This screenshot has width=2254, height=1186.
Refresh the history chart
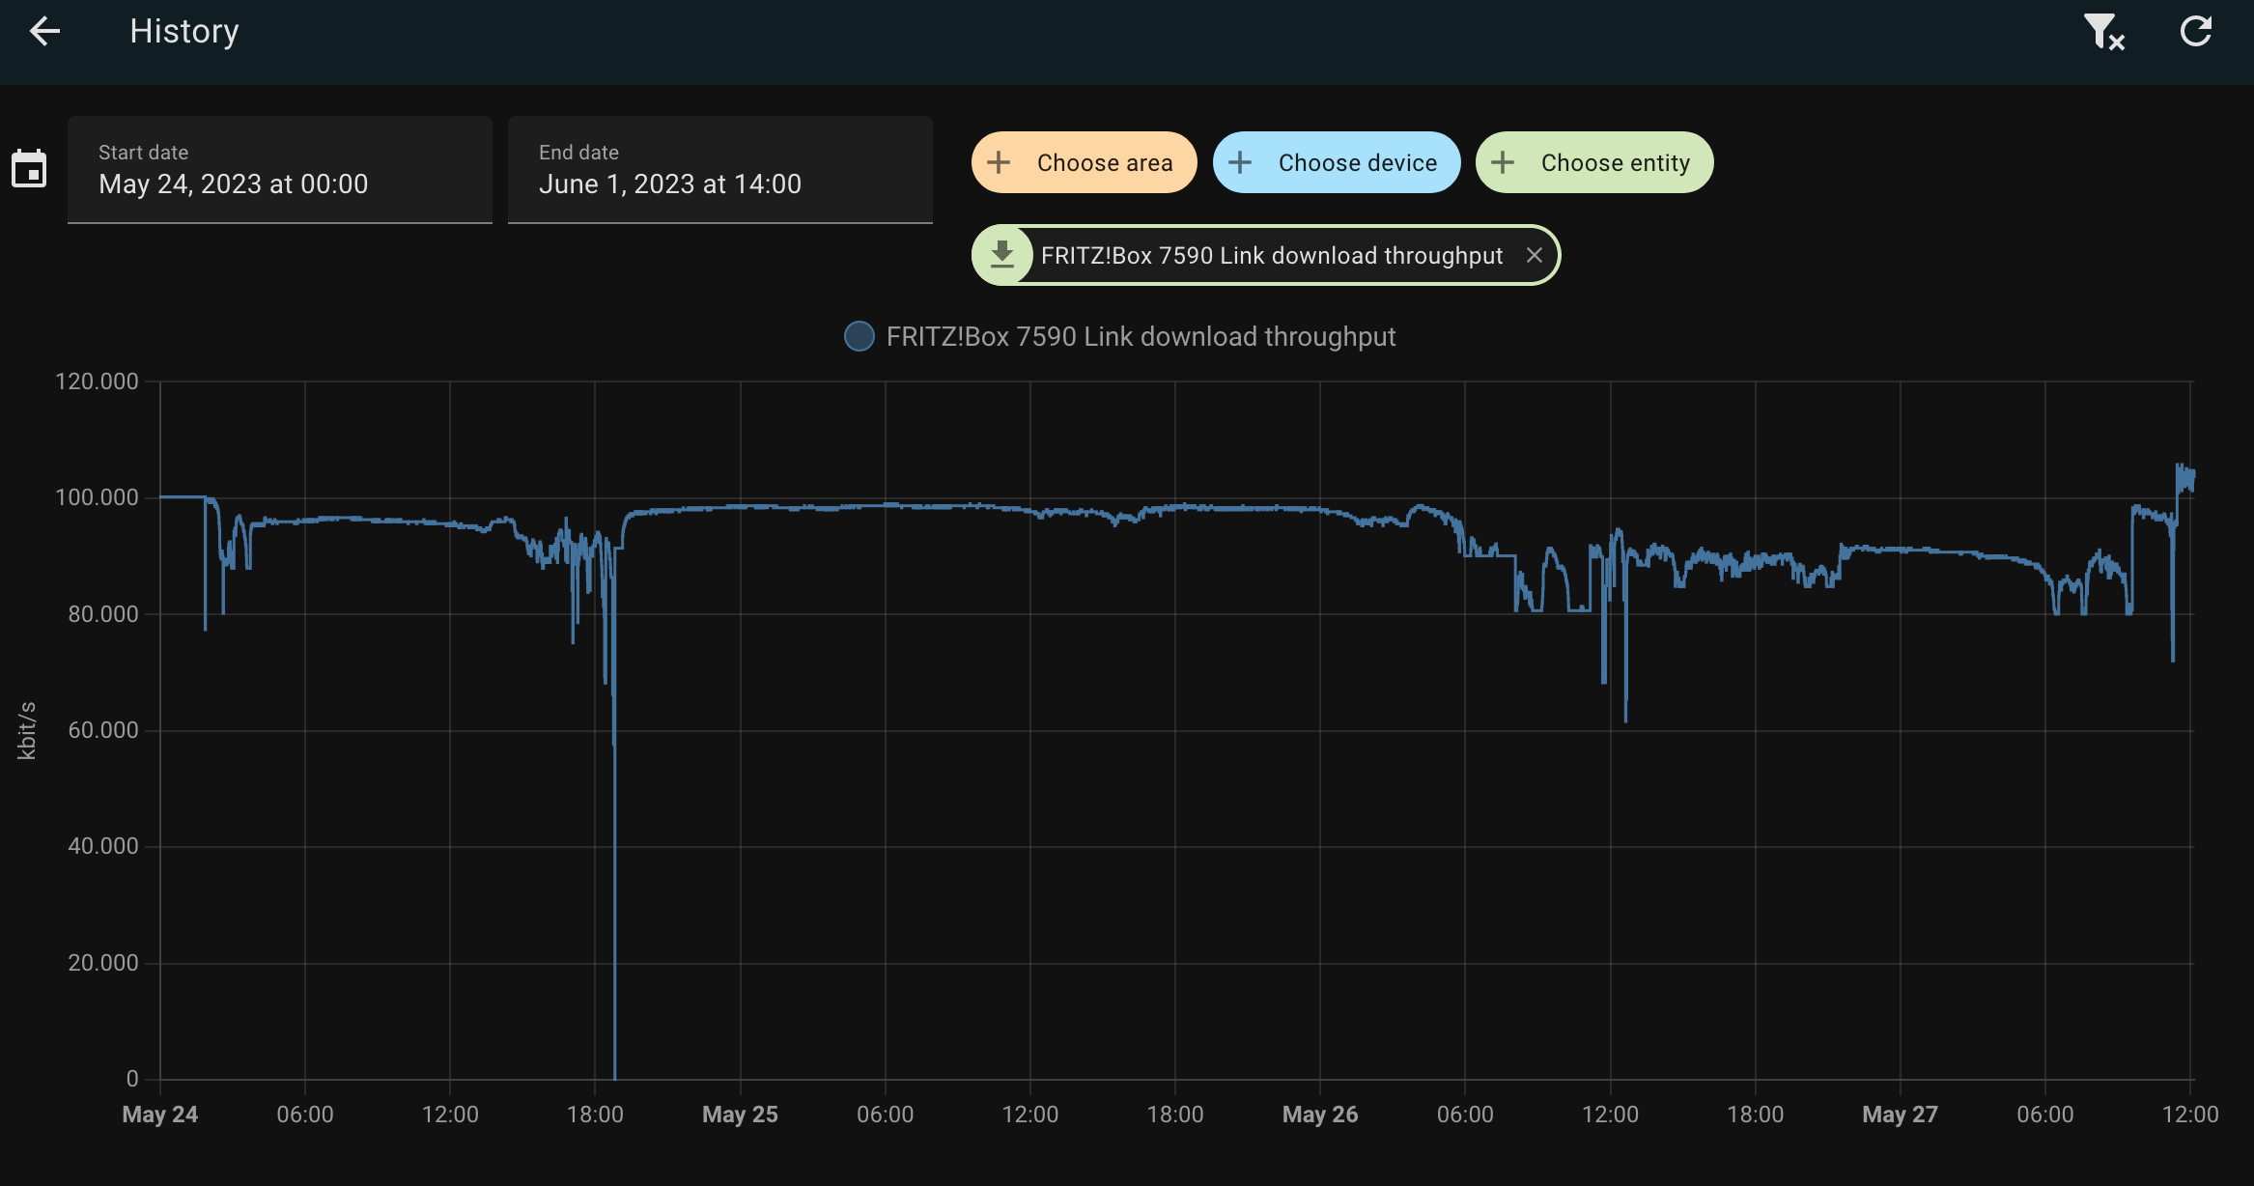pos(2196,30)
